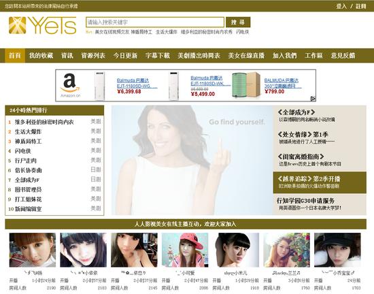Viewport: 374px width, 294px height.
Task: Open streamer 小可爱's thumbnail with red cap
Action: click(x=185, y=250)
